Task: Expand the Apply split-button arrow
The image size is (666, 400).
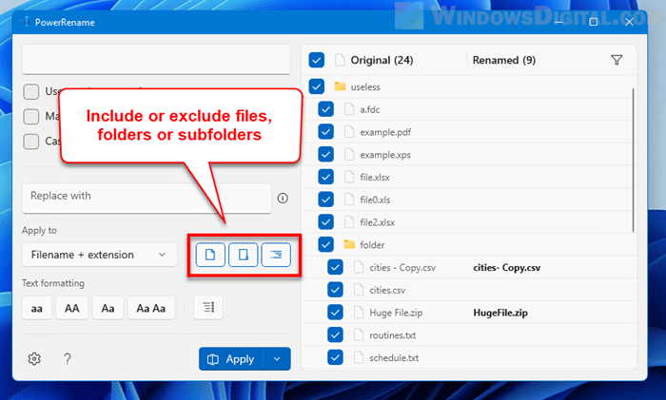Action: [277, 359]
